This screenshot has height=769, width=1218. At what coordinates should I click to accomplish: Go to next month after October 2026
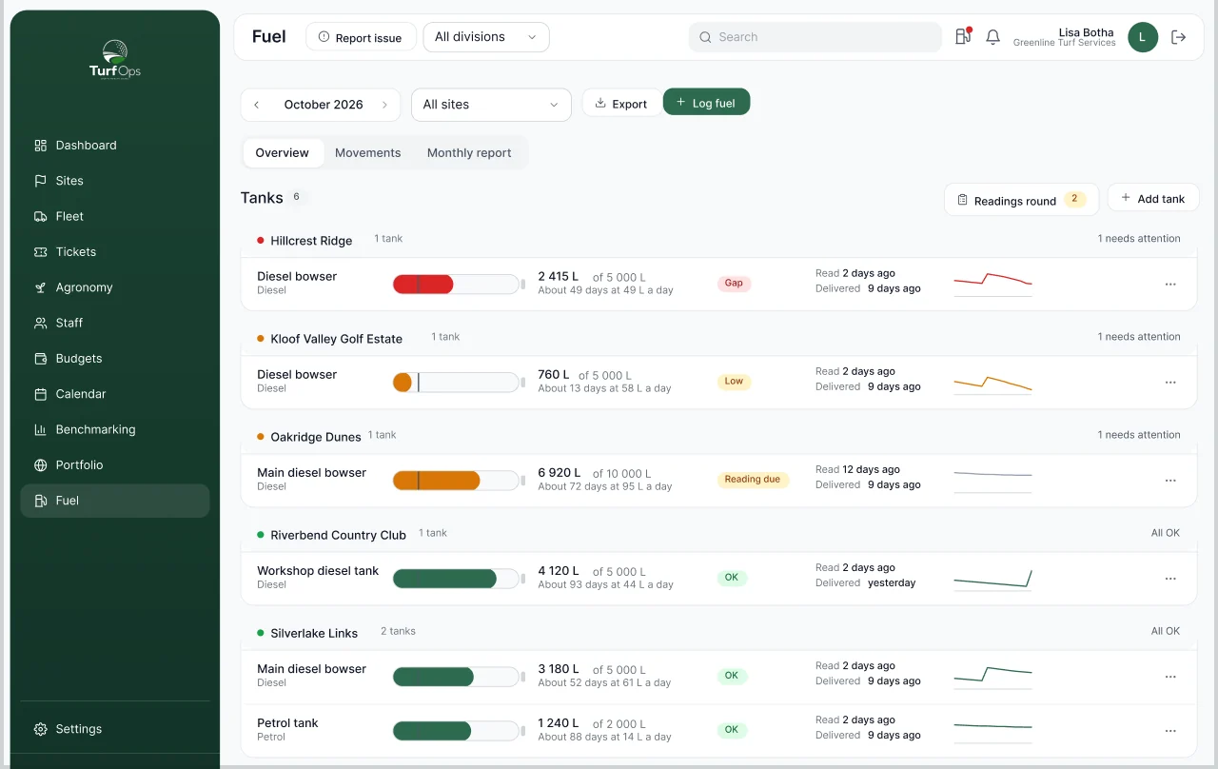click(x=384, y=105)
